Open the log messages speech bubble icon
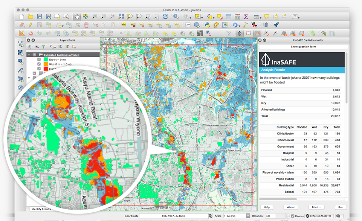Screen dimensions: 362x221 tap(338, 216)
